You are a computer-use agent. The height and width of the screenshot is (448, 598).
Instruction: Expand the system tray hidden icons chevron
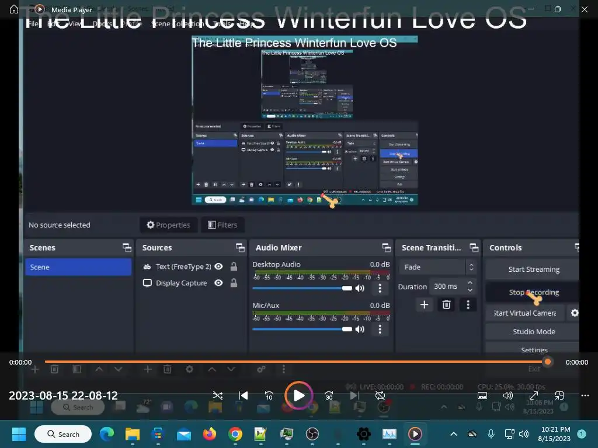[453, 434]
